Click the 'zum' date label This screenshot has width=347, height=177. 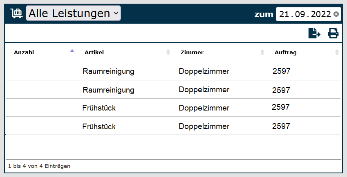(x=264, y=15)
